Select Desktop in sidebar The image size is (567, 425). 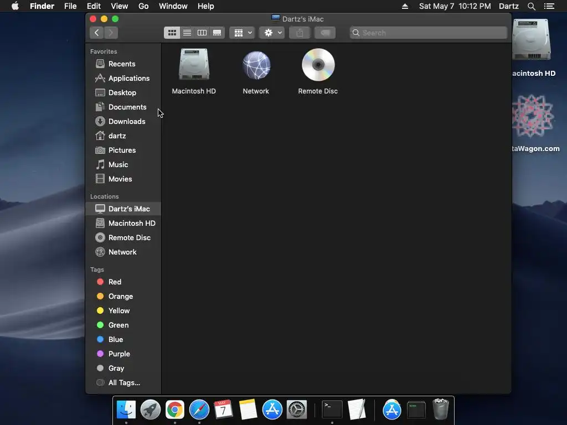coord(123,93)
